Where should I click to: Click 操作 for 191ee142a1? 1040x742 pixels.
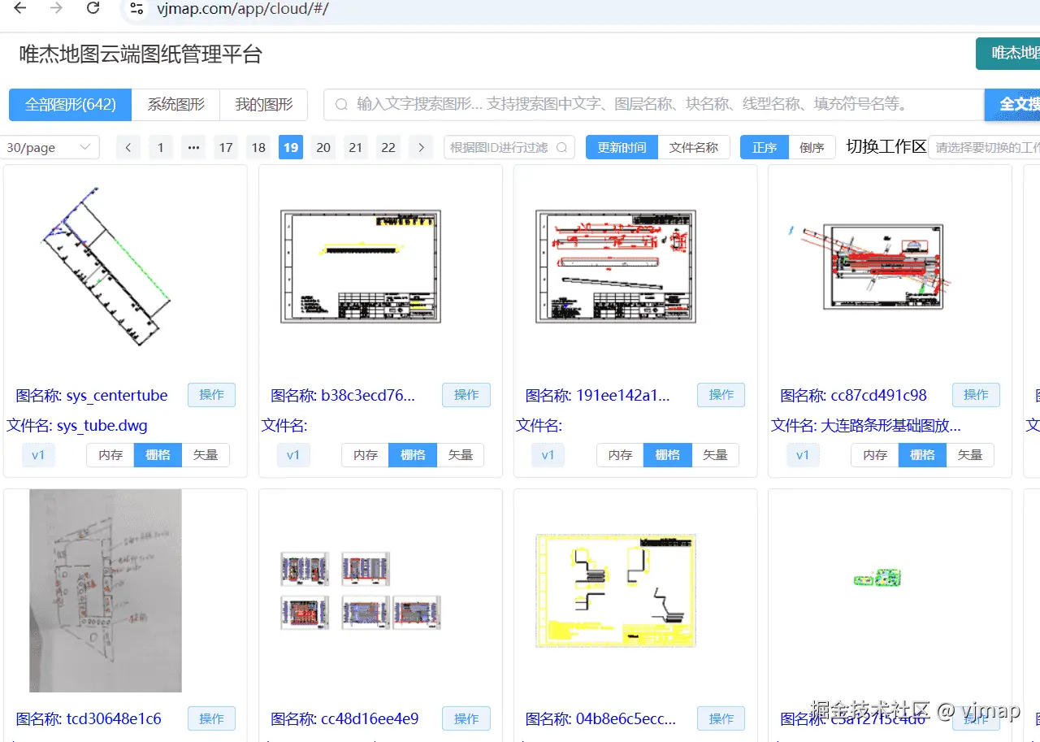[x=721, y=395]
